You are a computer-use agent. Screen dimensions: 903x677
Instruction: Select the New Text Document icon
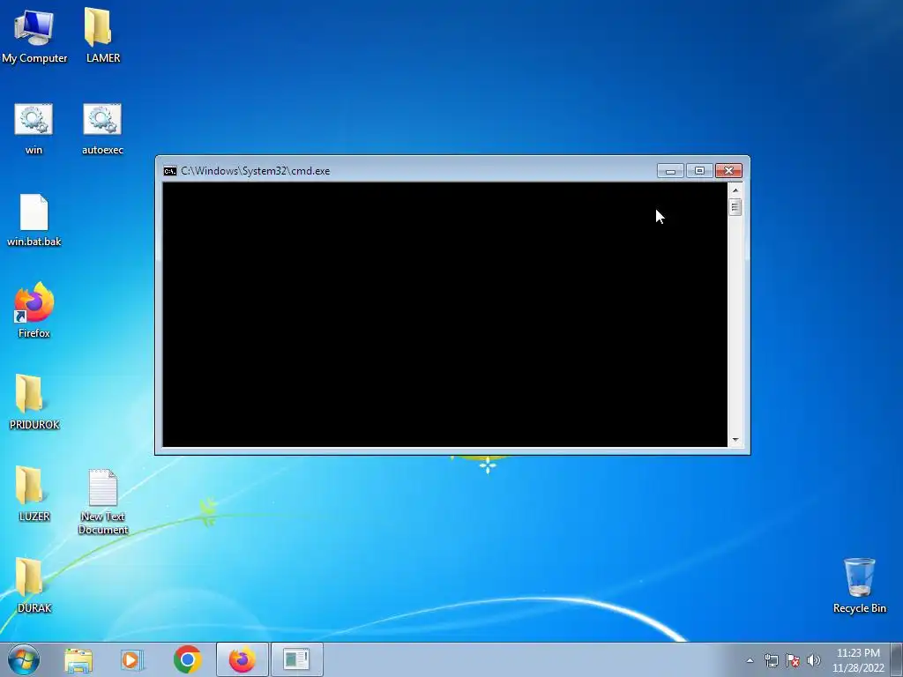(x=102, y=501)
